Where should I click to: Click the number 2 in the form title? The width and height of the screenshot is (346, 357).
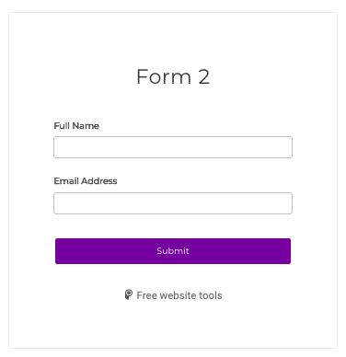[204, 76]
